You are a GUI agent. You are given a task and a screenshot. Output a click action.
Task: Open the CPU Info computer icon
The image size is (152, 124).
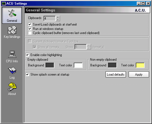[x=12, y=54]
